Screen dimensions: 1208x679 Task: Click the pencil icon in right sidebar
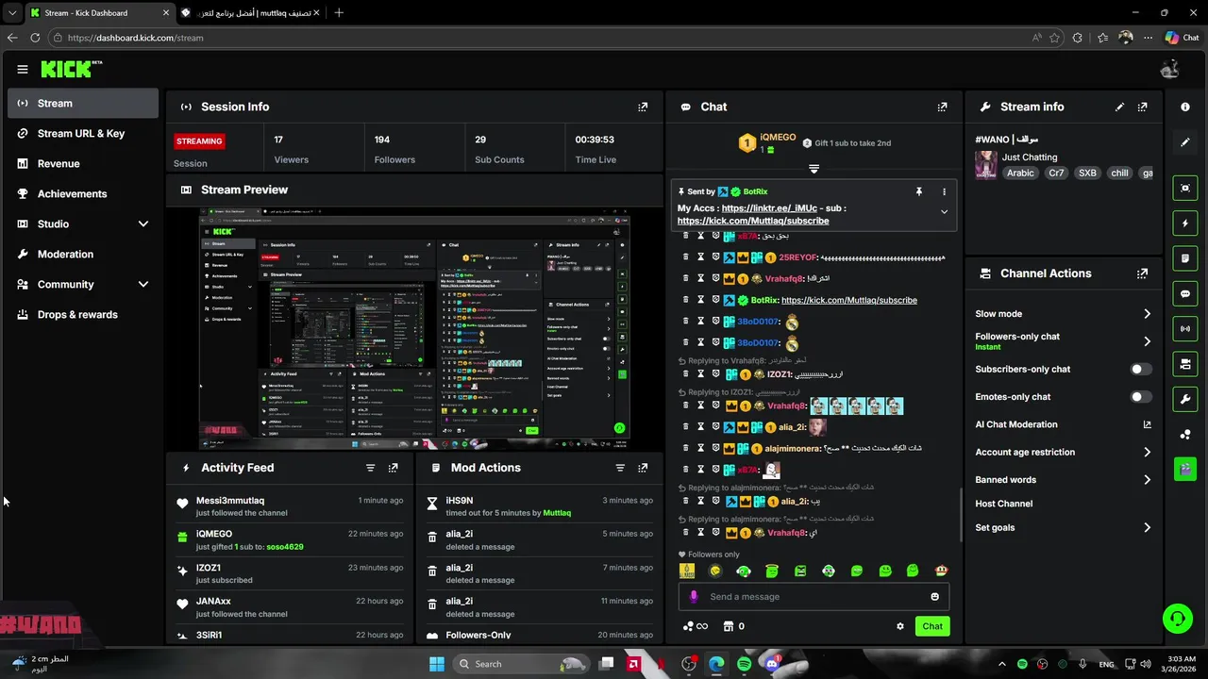click(1185, 142)
